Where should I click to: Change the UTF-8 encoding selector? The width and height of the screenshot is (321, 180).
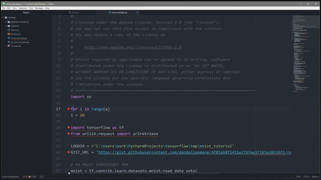(x=306, y=176)
